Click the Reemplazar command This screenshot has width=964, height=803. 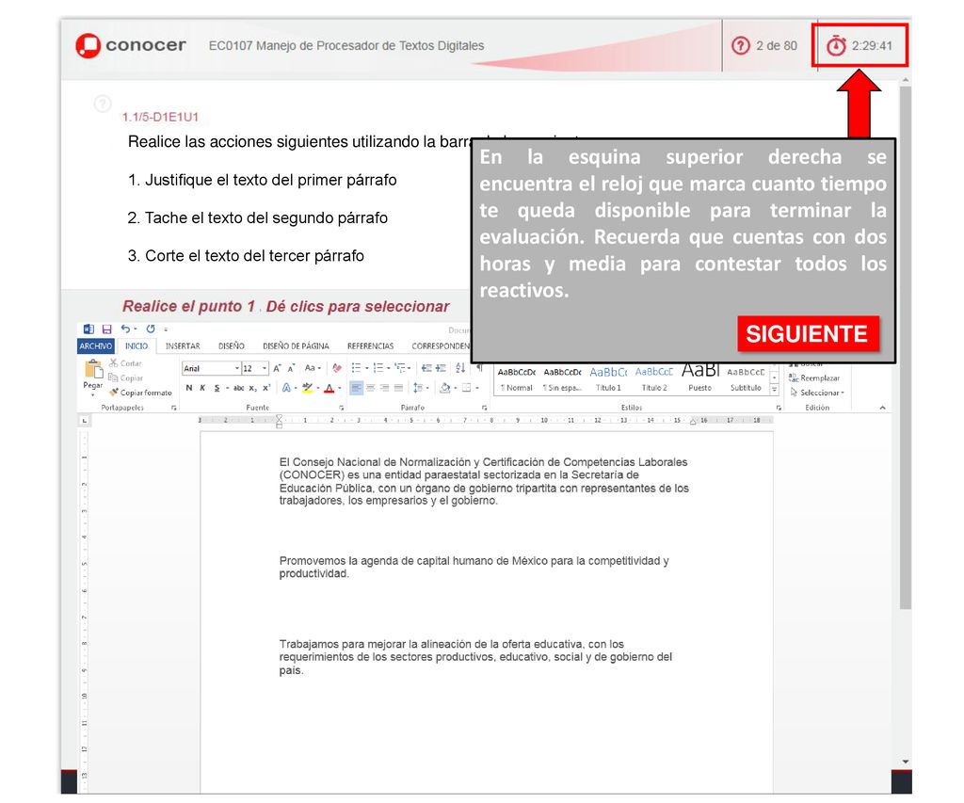tap(814, 378)
